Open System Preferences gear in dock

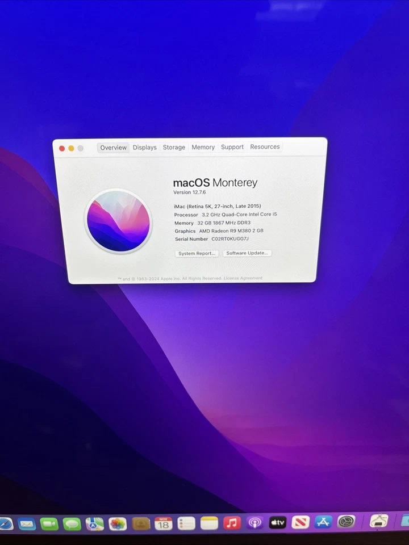point(347,521)
